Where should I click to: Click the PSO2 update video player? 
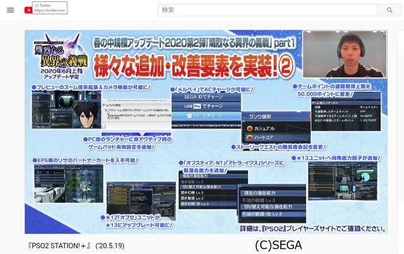[206, 132]
